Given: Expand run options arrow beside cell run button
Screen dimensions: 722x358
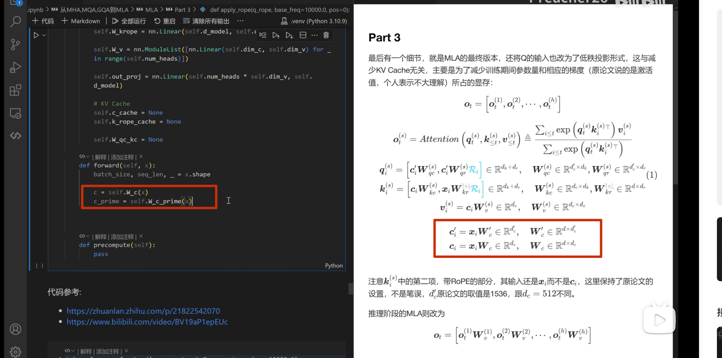Looking at the screenshot, I should pyautogui.click(x=44, y=35).
